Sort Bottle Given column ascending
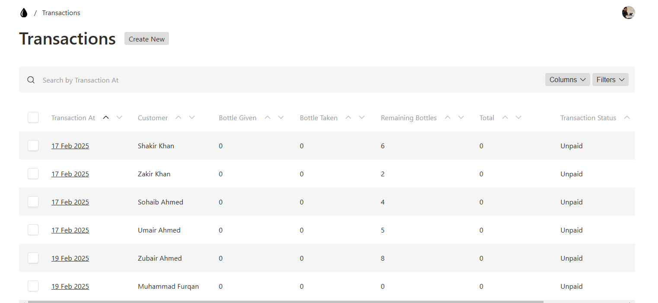 (x=267, y=118)
